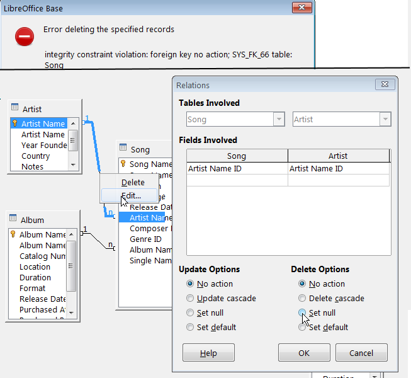This screenshot has width=411, height=378.
Task: Select Update cascade radio button
Action: 190,298
